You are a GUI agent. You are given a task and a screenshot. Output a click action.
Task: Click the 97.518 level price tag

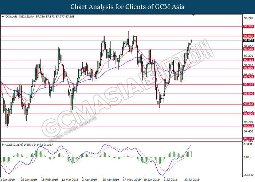(x=248, y=49)
